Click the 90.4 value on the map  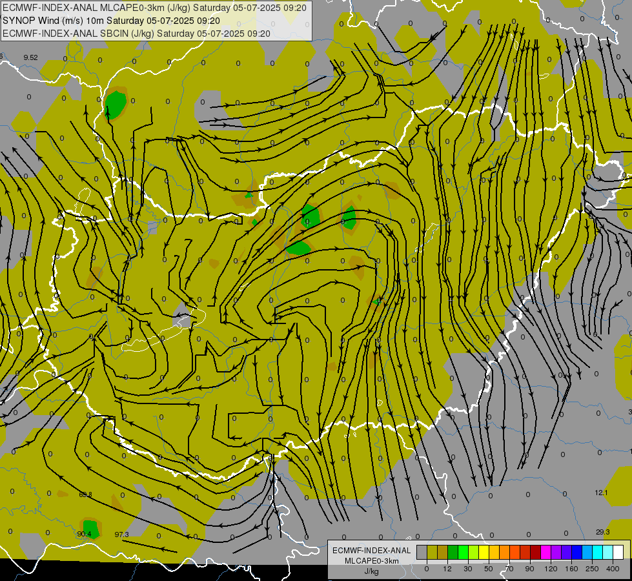(x=84, y=535)
